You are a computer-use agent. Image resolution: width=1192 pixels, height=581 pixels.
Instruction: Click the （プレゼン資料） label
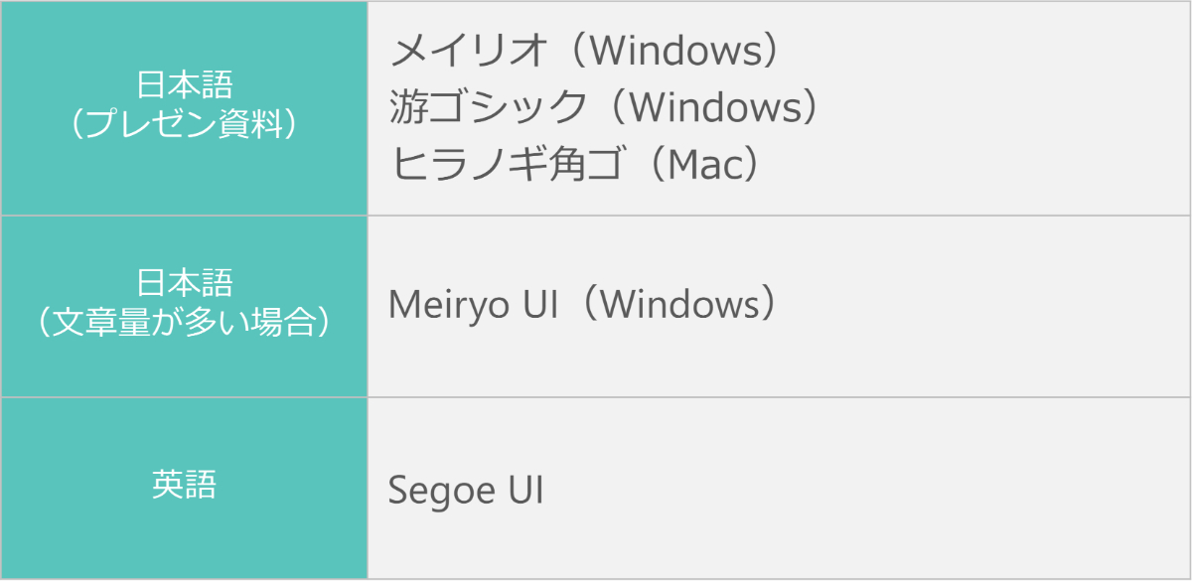(x=185, y=124)
